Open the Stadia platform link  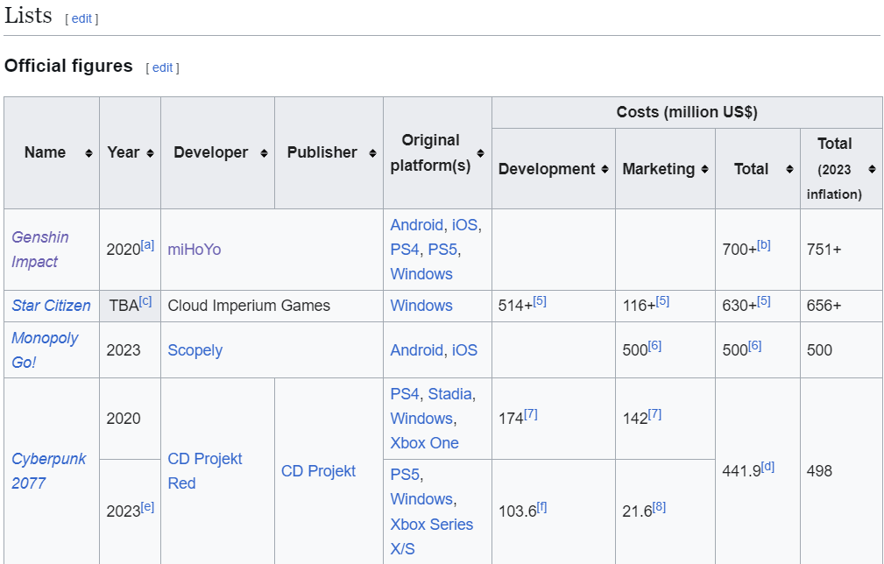[x=449, y=394]
